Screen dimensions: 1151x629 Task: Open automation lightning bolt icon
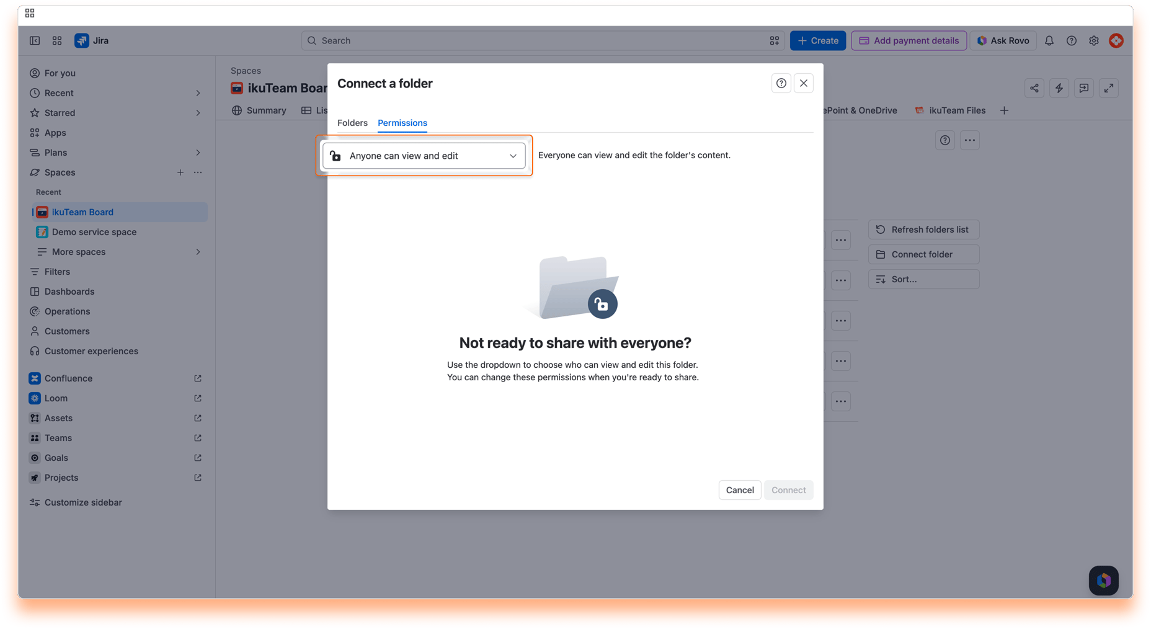1059,88
